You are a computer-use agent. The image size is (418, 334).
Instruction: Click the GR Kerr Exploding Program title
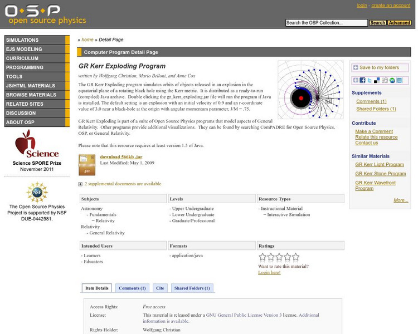(x=122, y=66)
